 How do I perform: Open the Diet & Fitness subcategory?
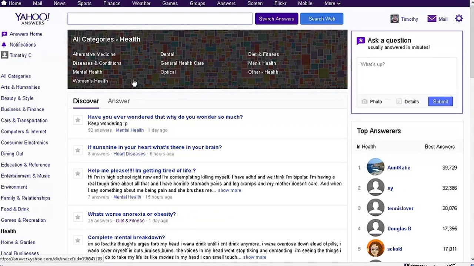264,54
